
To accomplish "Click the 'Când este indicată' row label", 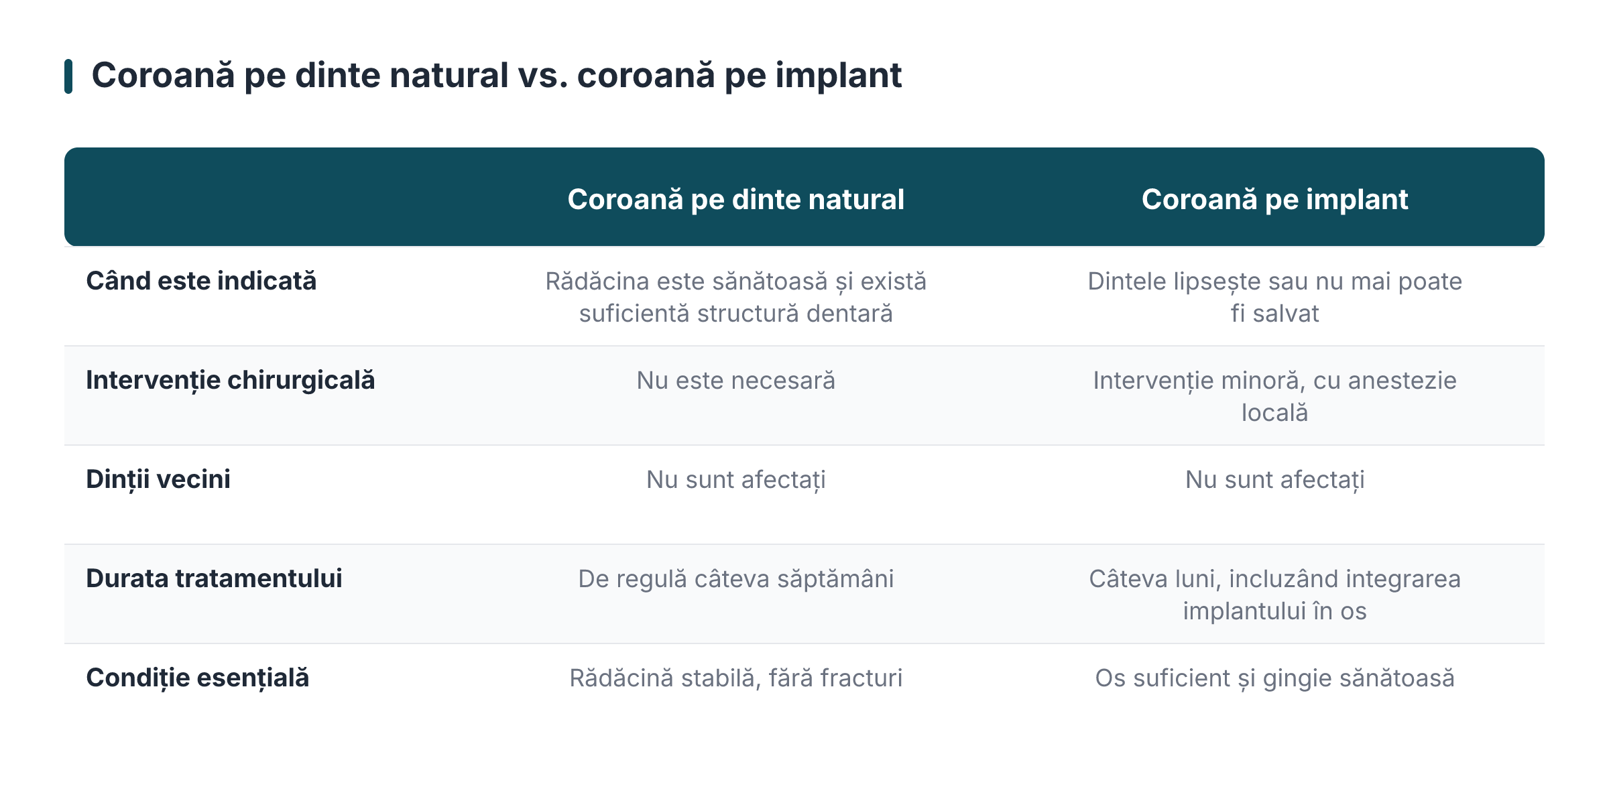I will coord(201,282).
